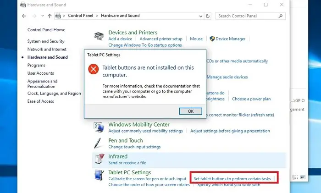Click correct monitor flicker (refresh rate) link
Viewport: 321px width, 193px height.
[x=240, y=115]
